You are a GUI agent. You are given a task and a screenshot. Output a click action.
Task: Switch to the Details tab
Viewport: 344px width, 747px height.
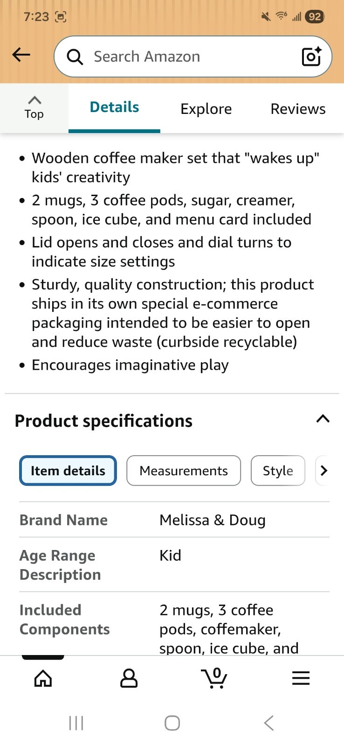tap(114, 107)
